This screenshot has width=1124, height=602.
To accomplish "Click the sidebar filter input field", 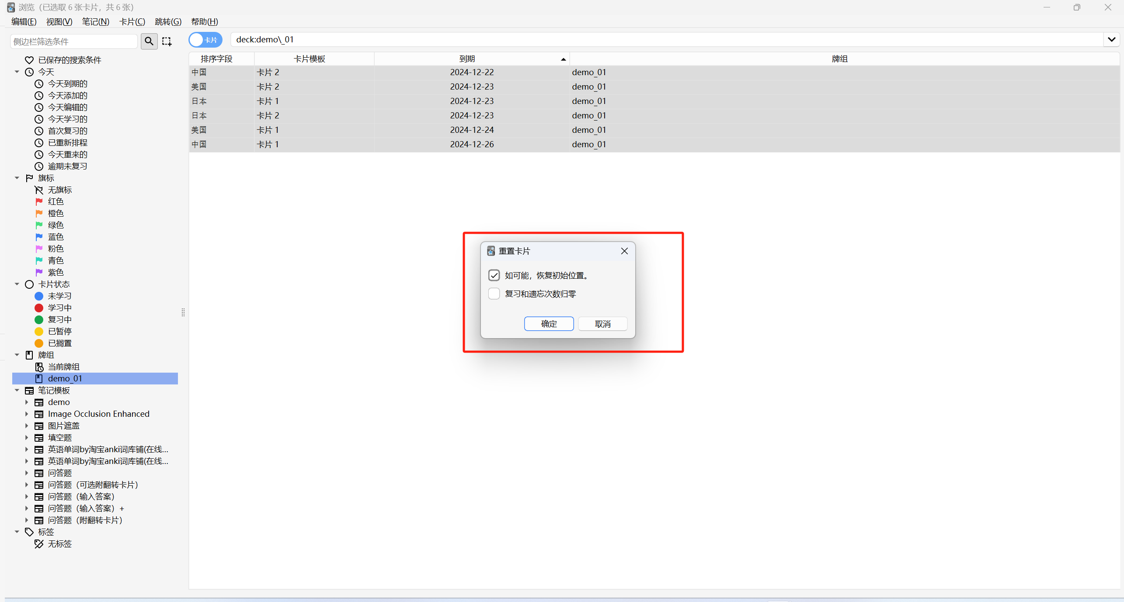I will 73,42.
